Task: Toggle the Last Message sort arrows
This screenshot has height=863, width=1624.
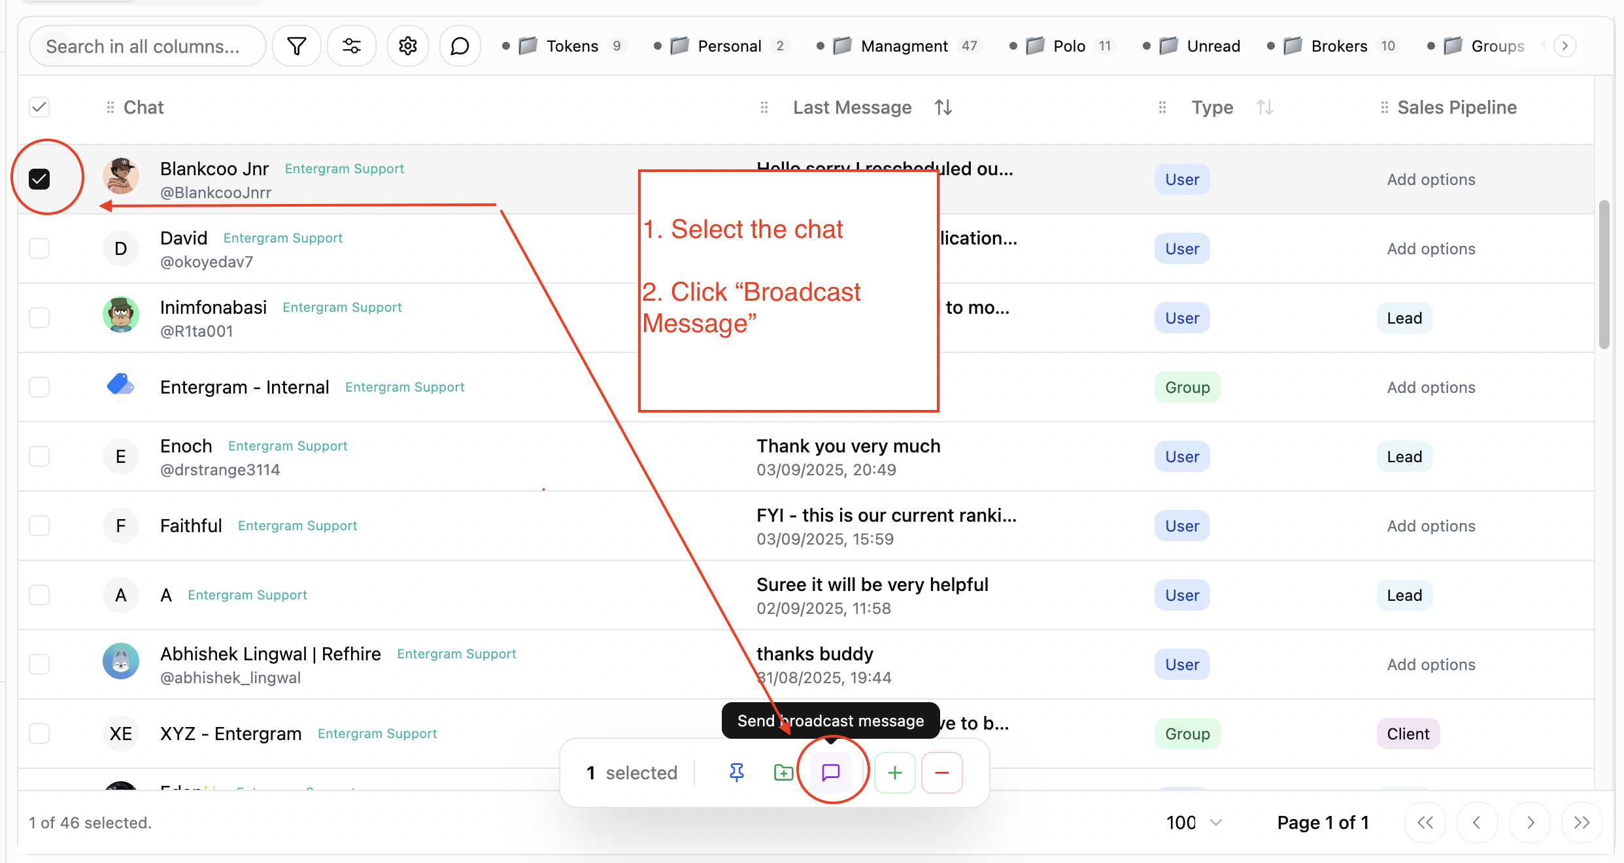Action: click(943, 107)
